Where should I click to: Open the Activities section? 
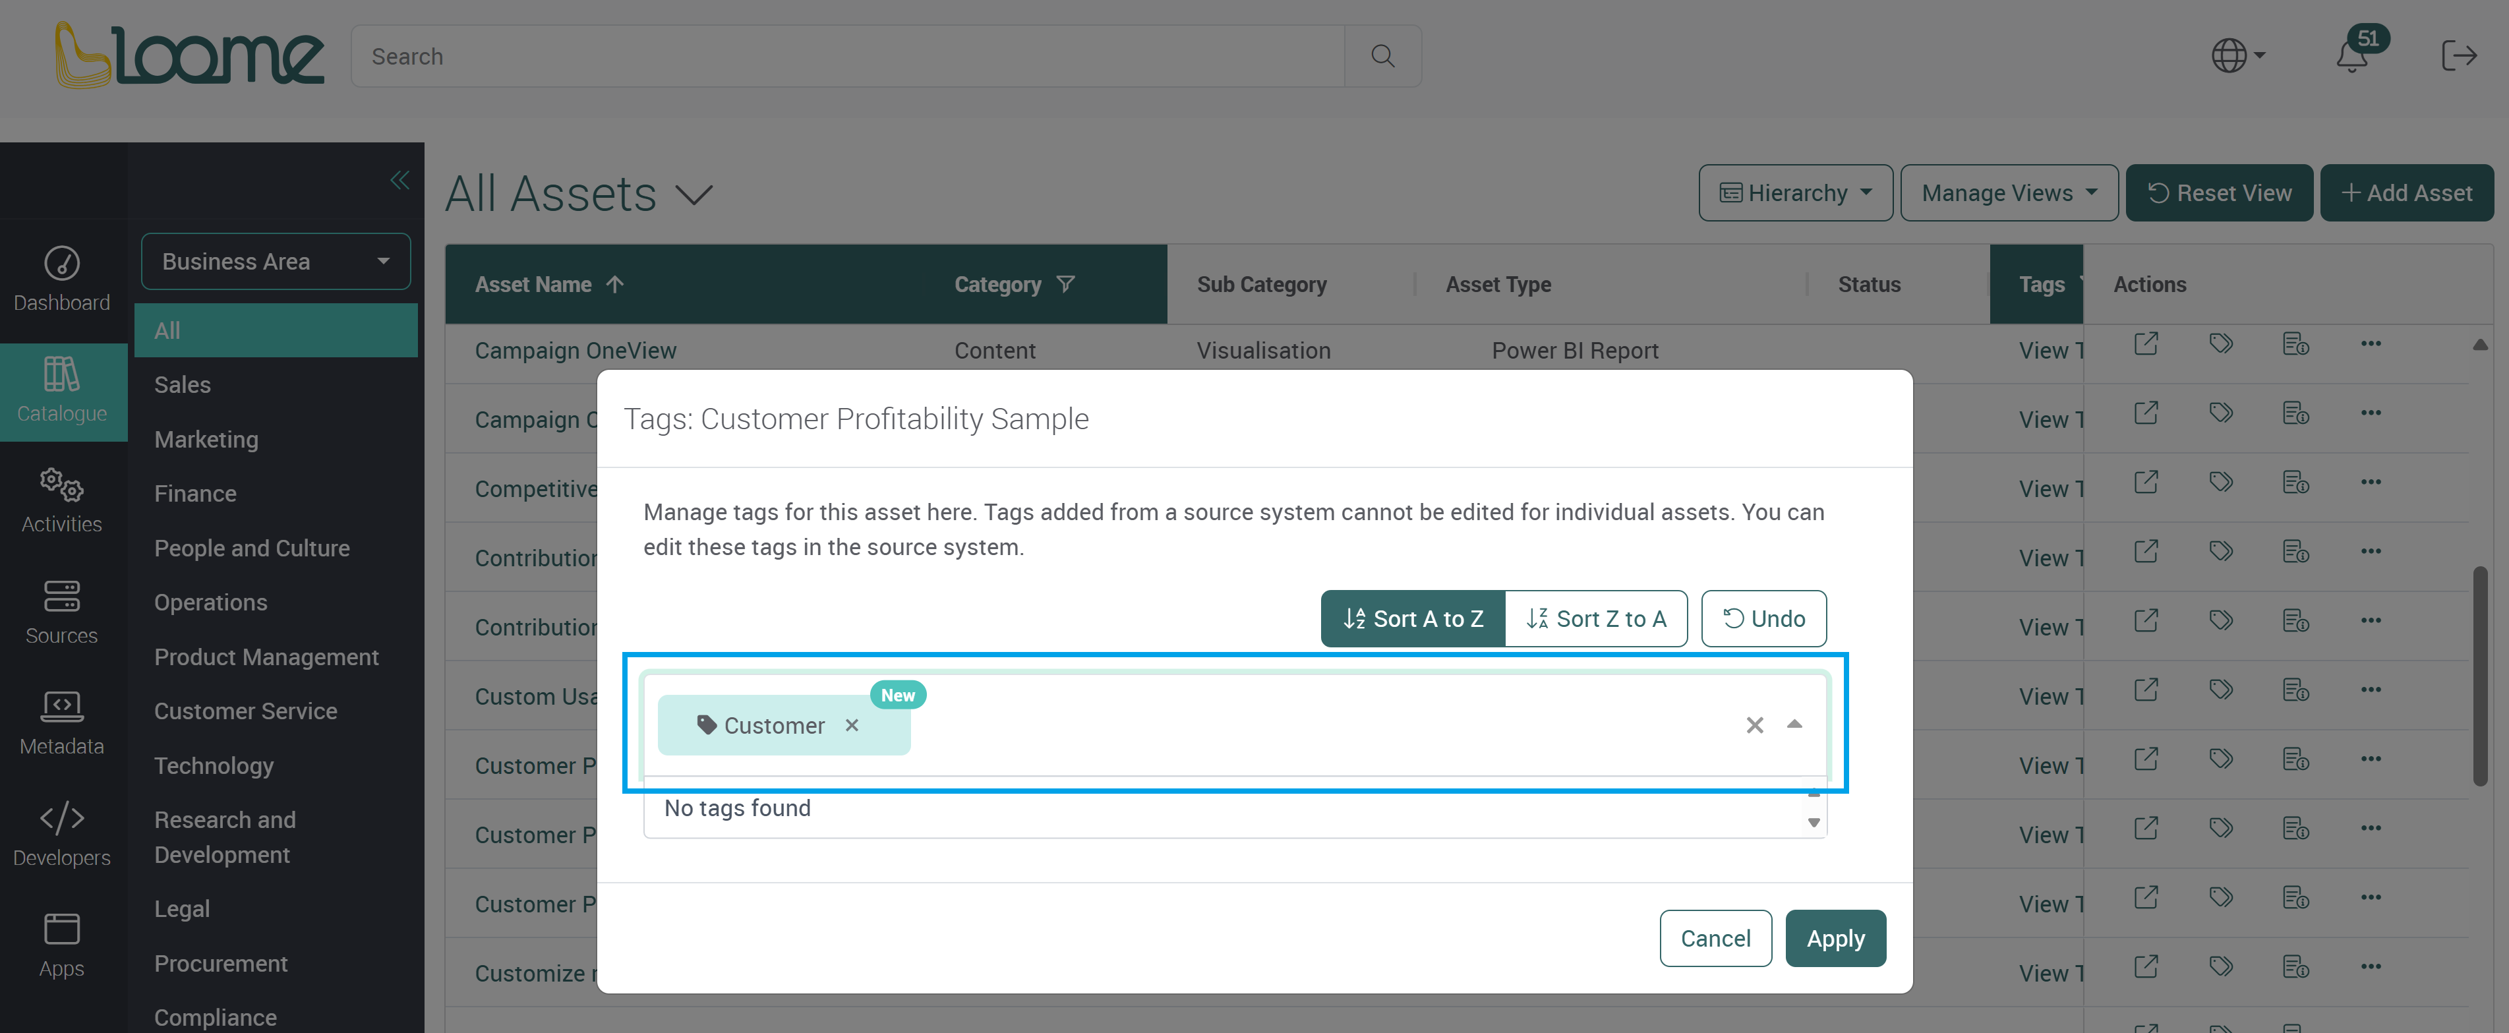point(61,500)
